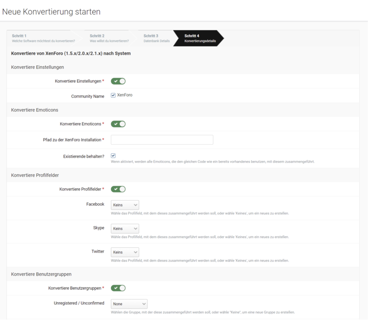Uncheck the Existierende behalten checkbox
Image resolution: width=368 pixels, height=320 pixels.
click(x=113, y=155)
